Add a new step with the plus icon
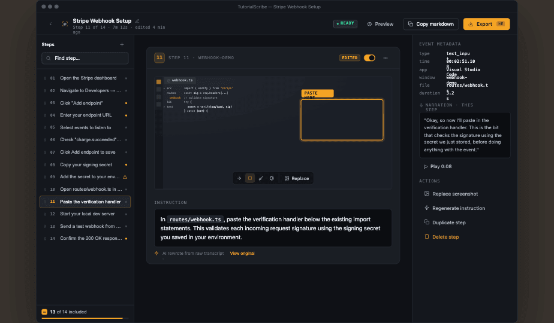Viewport: 554px width, 323px height. 122,44
